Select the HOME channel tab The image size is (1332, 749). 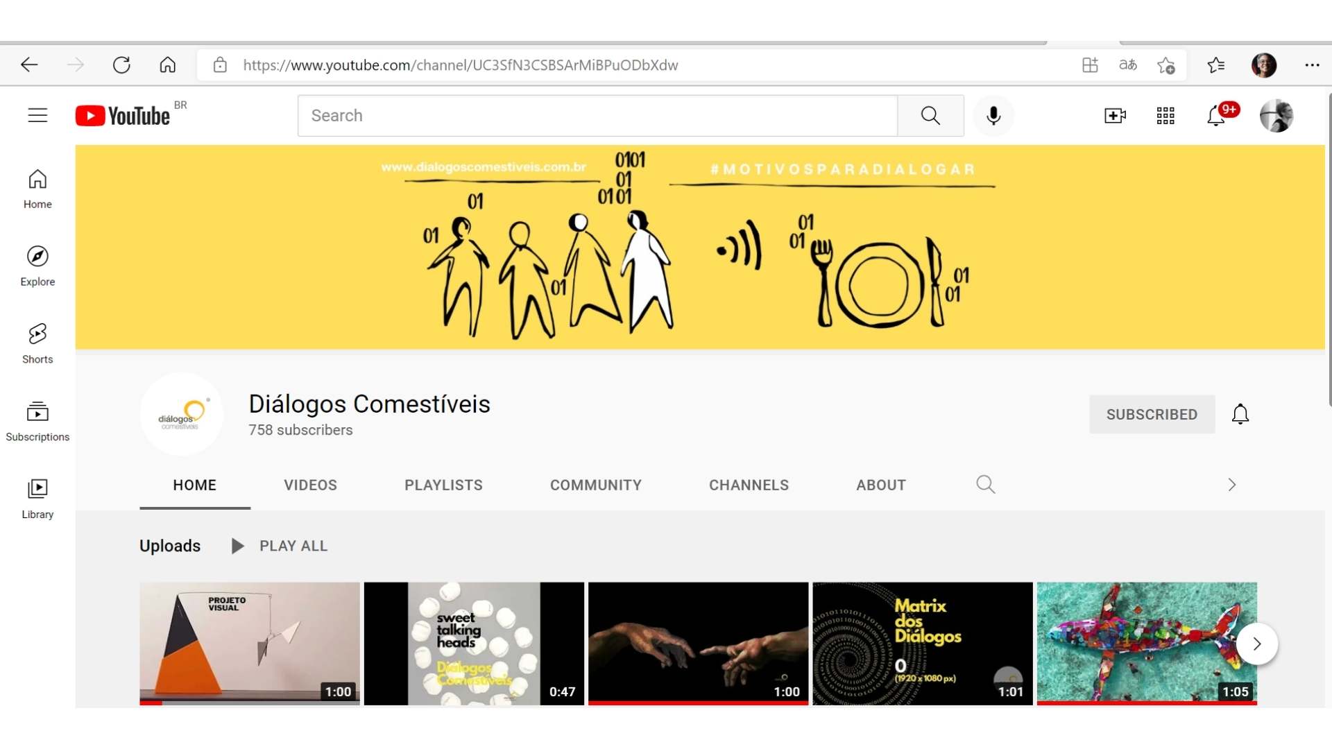pyautogui.click(x=195, y=485)
